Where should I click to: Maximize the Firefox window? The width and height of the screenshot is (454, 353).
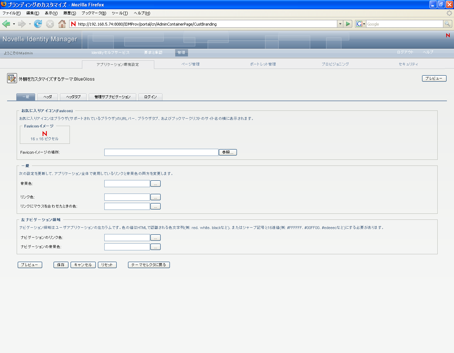click(x=441, y=4)
